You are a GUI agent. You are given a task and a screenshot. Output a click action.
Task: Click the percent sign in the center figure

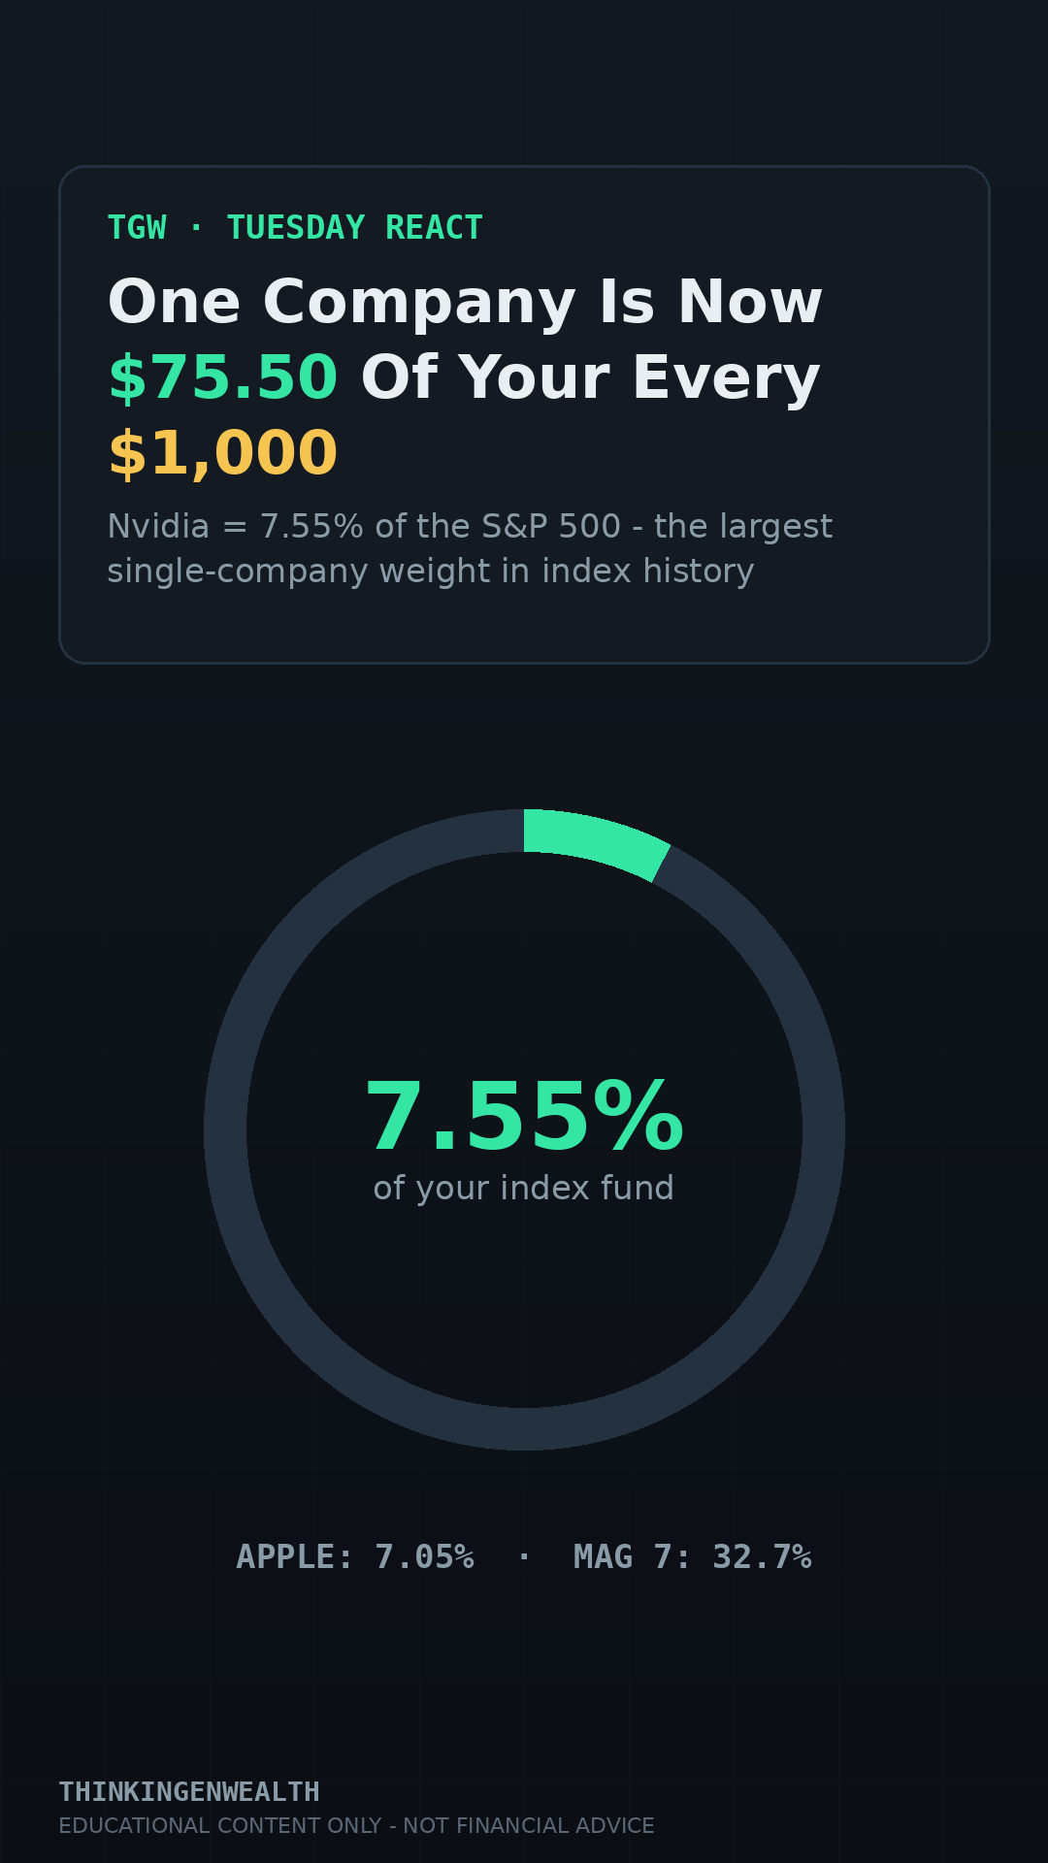click(x=639, y=1118)
